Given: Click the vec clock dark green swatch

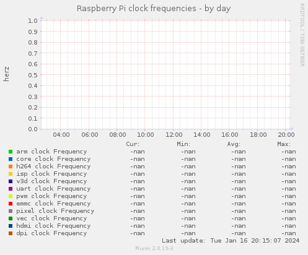Looking at the screenshot, I should [11, 218].
